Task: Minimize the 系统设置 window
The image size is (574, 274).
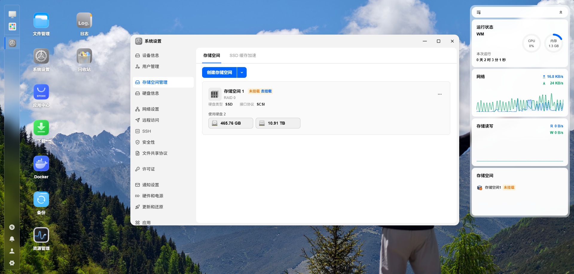Action: tap(425, 41)
